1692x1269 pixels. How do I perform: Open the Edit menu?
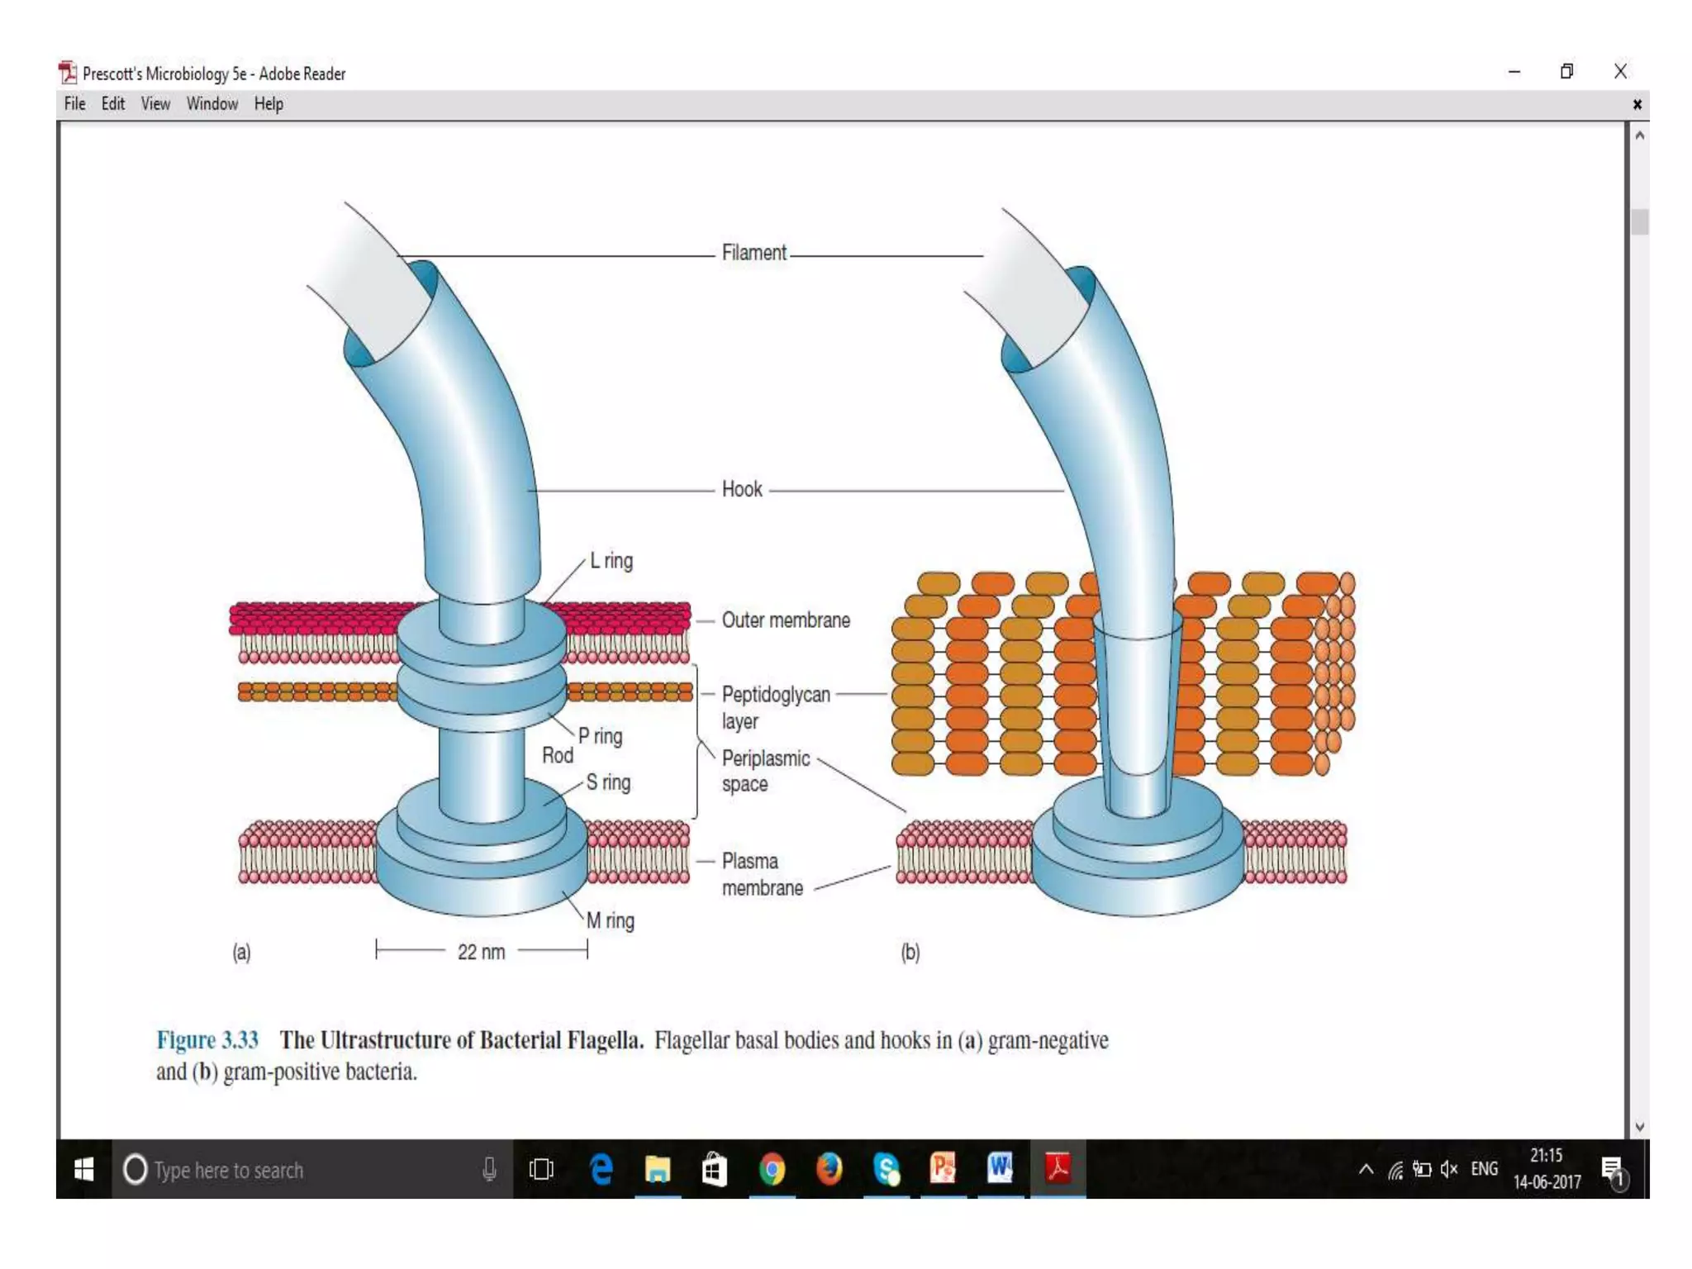(113, 104)
